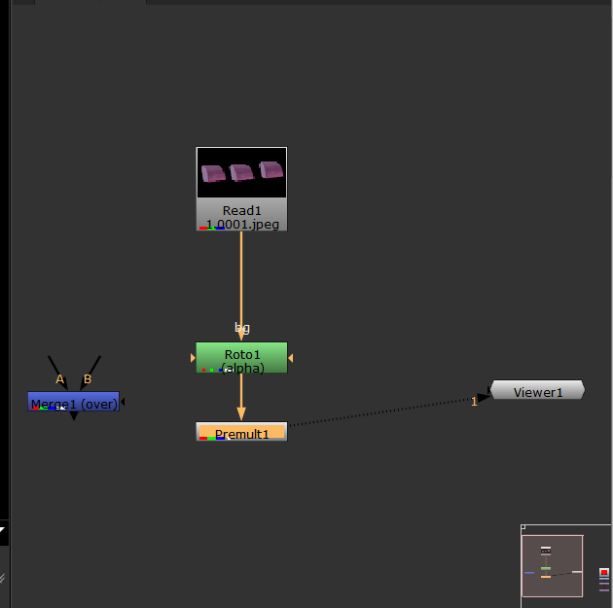Select the Viewer1 node

click(x=537, y=390)
